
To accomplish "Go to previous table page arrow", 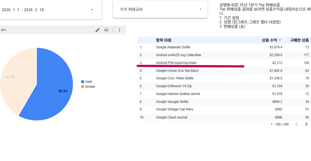I will pyautogui.click(x=296, y=124).
